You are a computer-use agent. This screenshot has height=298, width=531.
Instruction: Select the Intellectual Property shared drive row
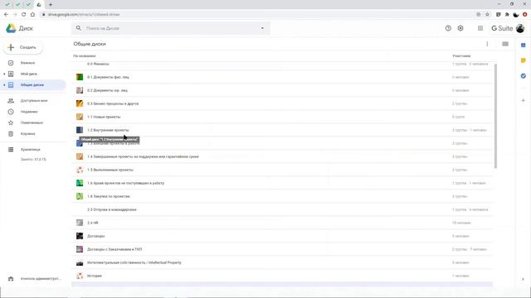(x=282, y=262)
